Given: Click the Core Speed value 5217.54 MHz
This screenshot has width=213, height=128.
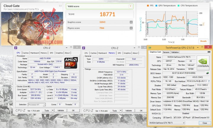Looking at the screenshot, I should [x=36, y=89].
